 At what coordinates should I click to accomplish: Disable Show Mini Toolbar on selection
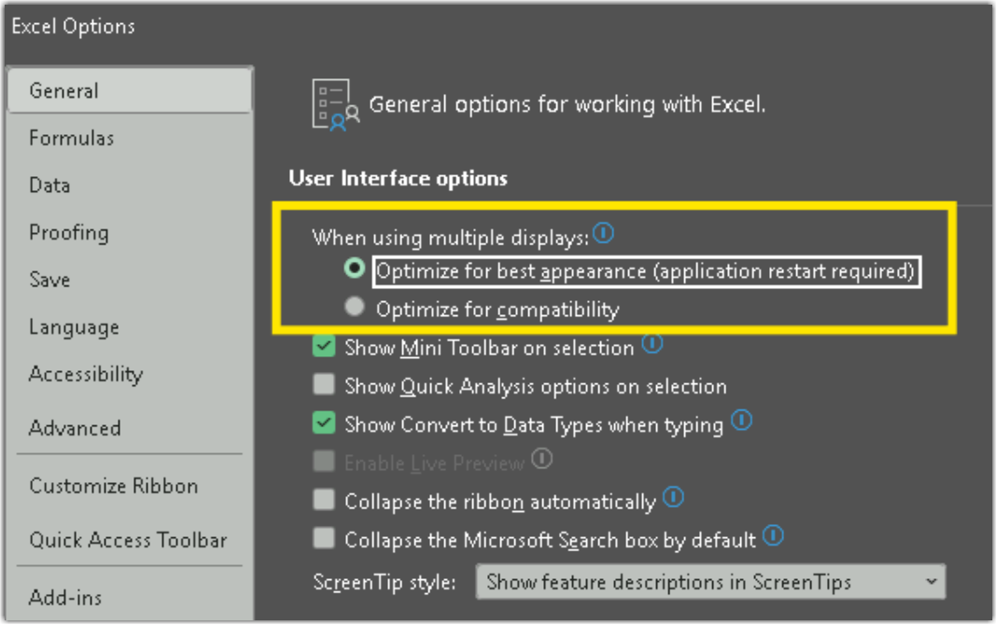click(324, 344)
